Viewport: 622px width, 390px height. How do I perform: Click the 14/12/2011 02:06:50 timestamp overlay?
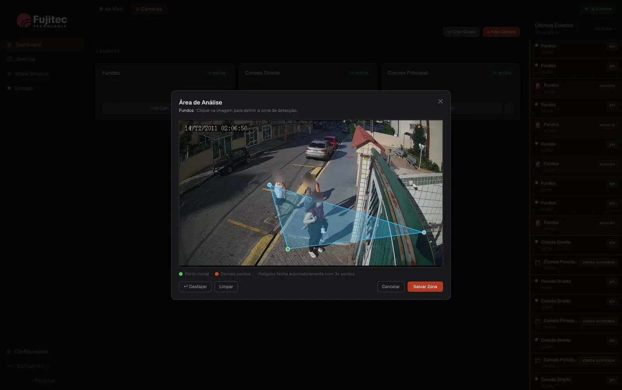[x=216, y=128]
